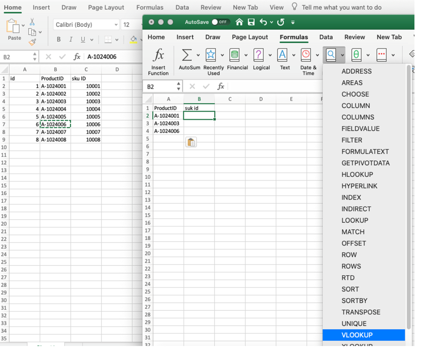Click the front window Select All corner
This screenshot has height=357, width=446.
coord(148,99)
